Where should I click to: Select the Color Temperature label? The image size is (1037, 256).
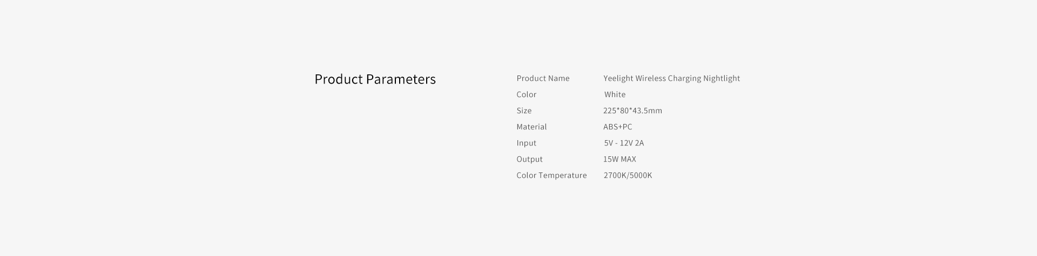coord(551,175)
